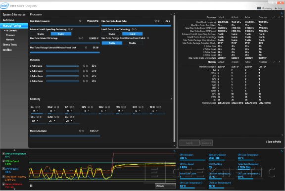Select Manual Tuning in the sidebar
This screenshot has width=285, height=191.
pyautogui.click(x=14, y=26)
